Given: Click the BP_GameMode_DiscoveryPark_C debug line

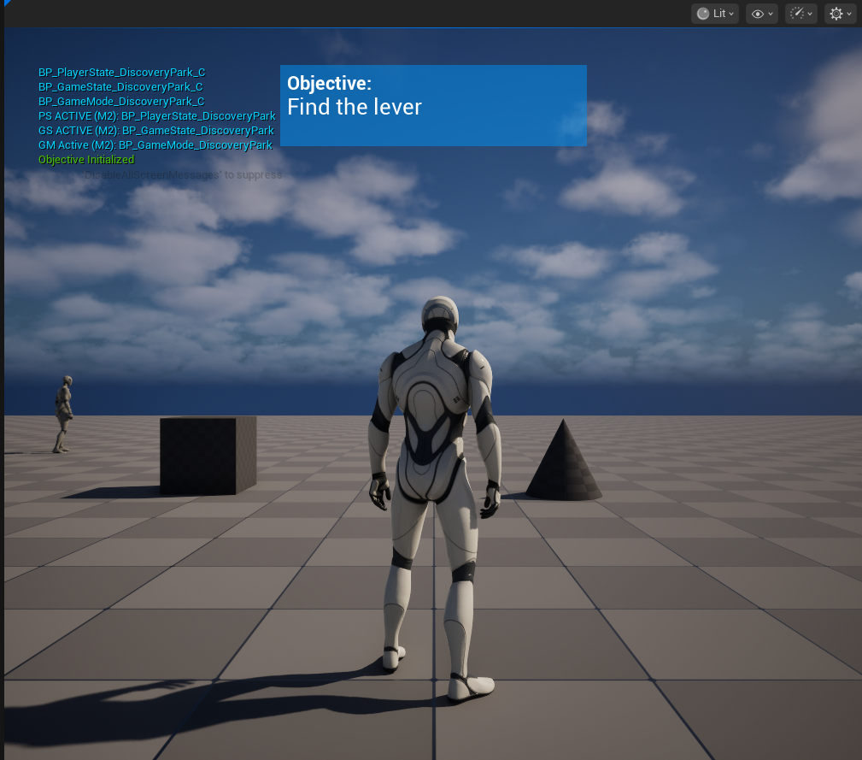Looking at the screenshot, I should 121,102.
